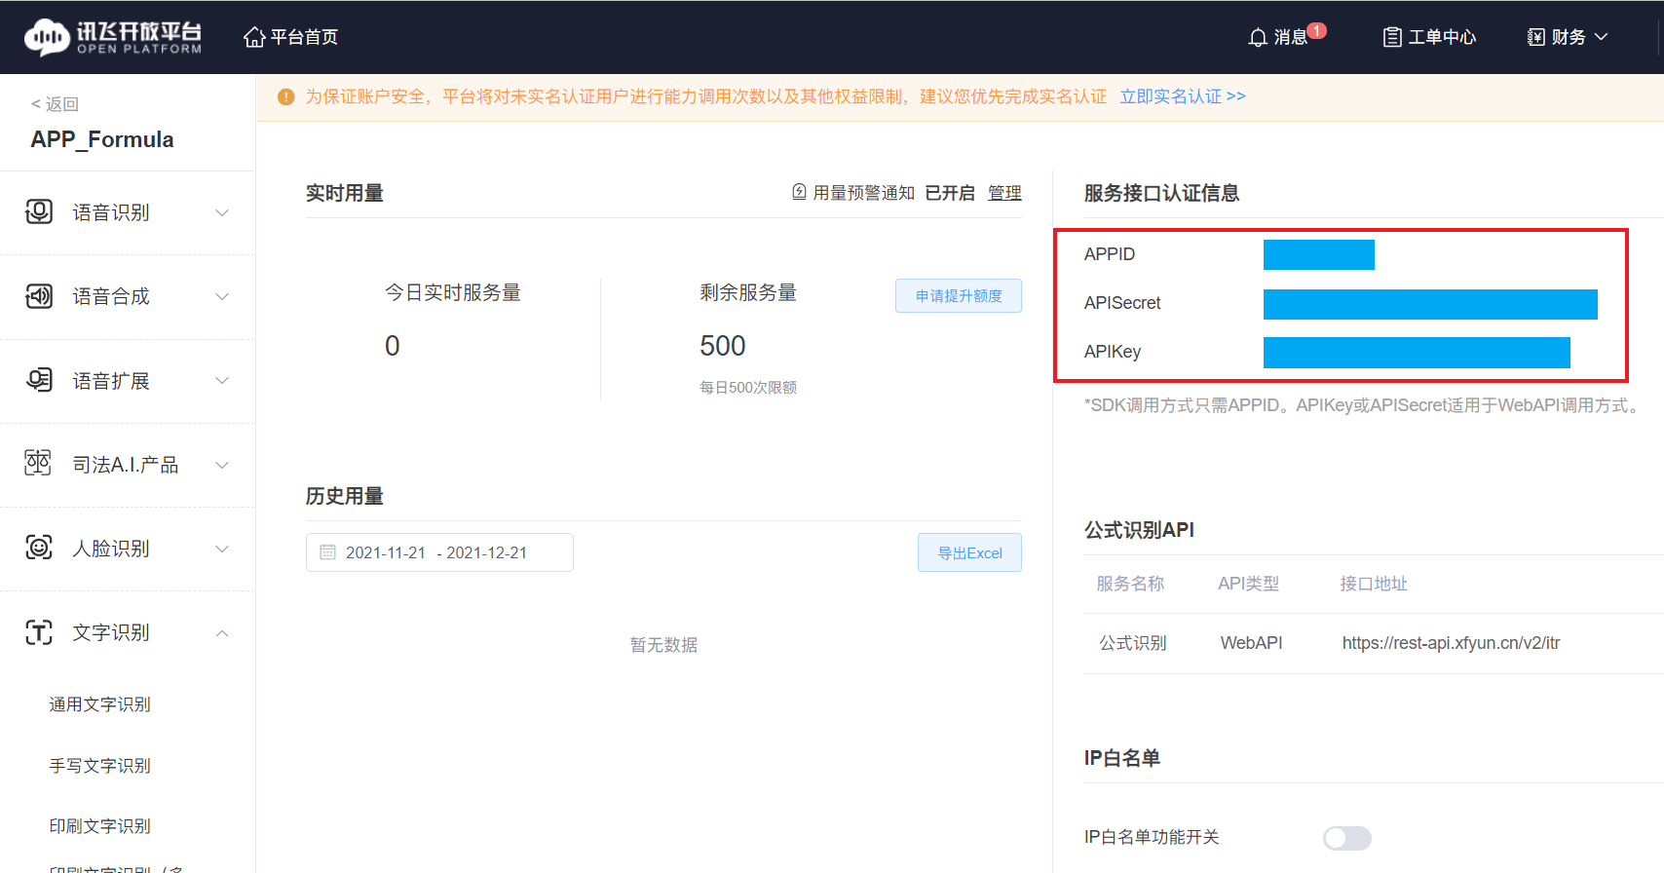This screenshot has width=1664, height=873.
Task: Collapse the 文字识别 menu chevron
Action: (x=222, y=633)
